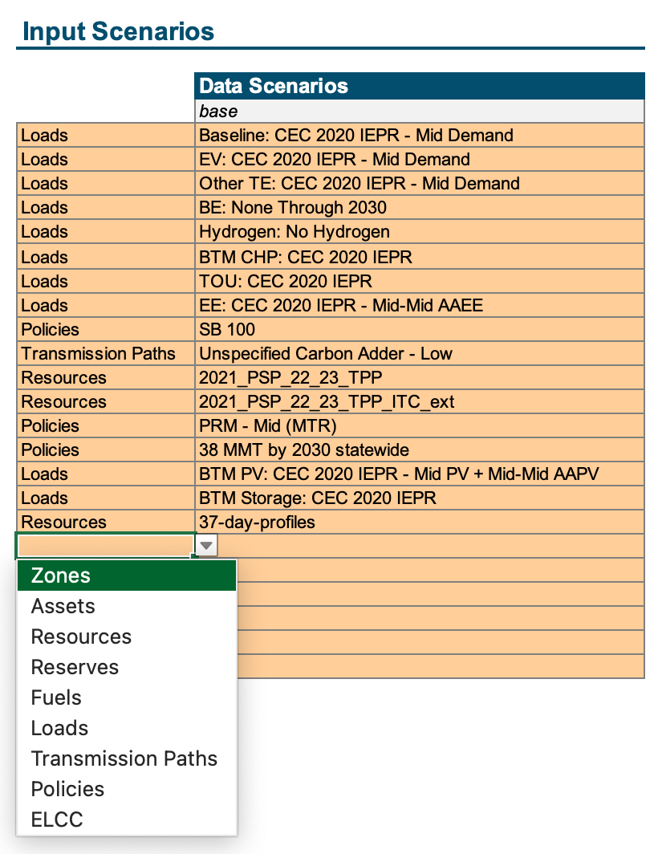This screenshot has width=658, height=854.
Task: Click the Data Scenarios column header
Action: tap(419, 86)
